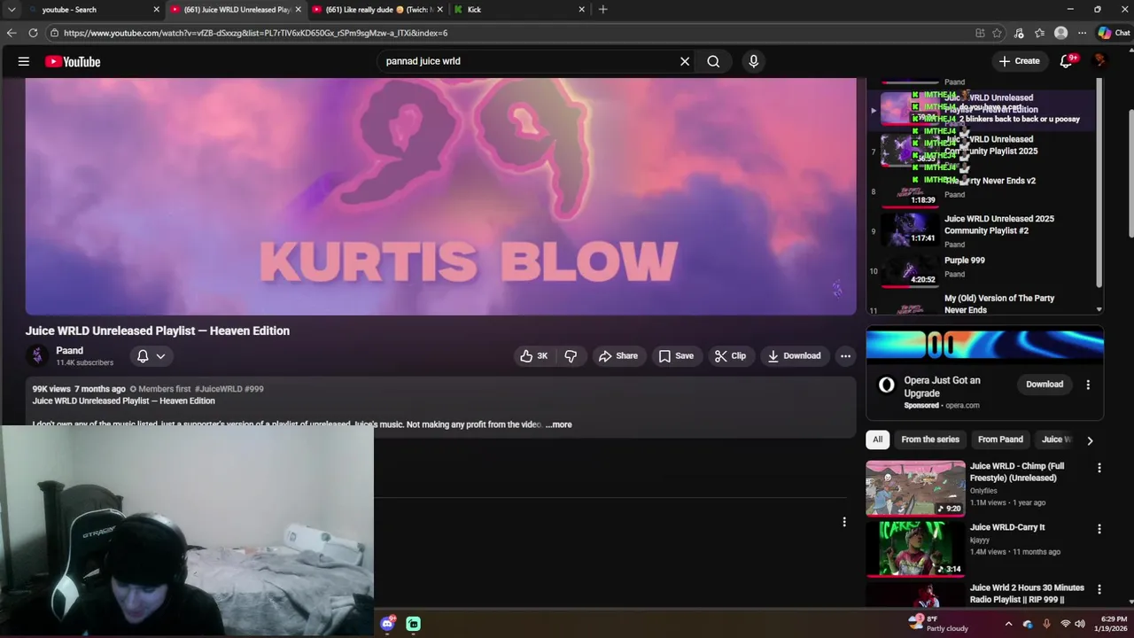Open the weather widget showing Partly cloudy
The width and height of the screenshot is (1134, 638).
(938, 624)
